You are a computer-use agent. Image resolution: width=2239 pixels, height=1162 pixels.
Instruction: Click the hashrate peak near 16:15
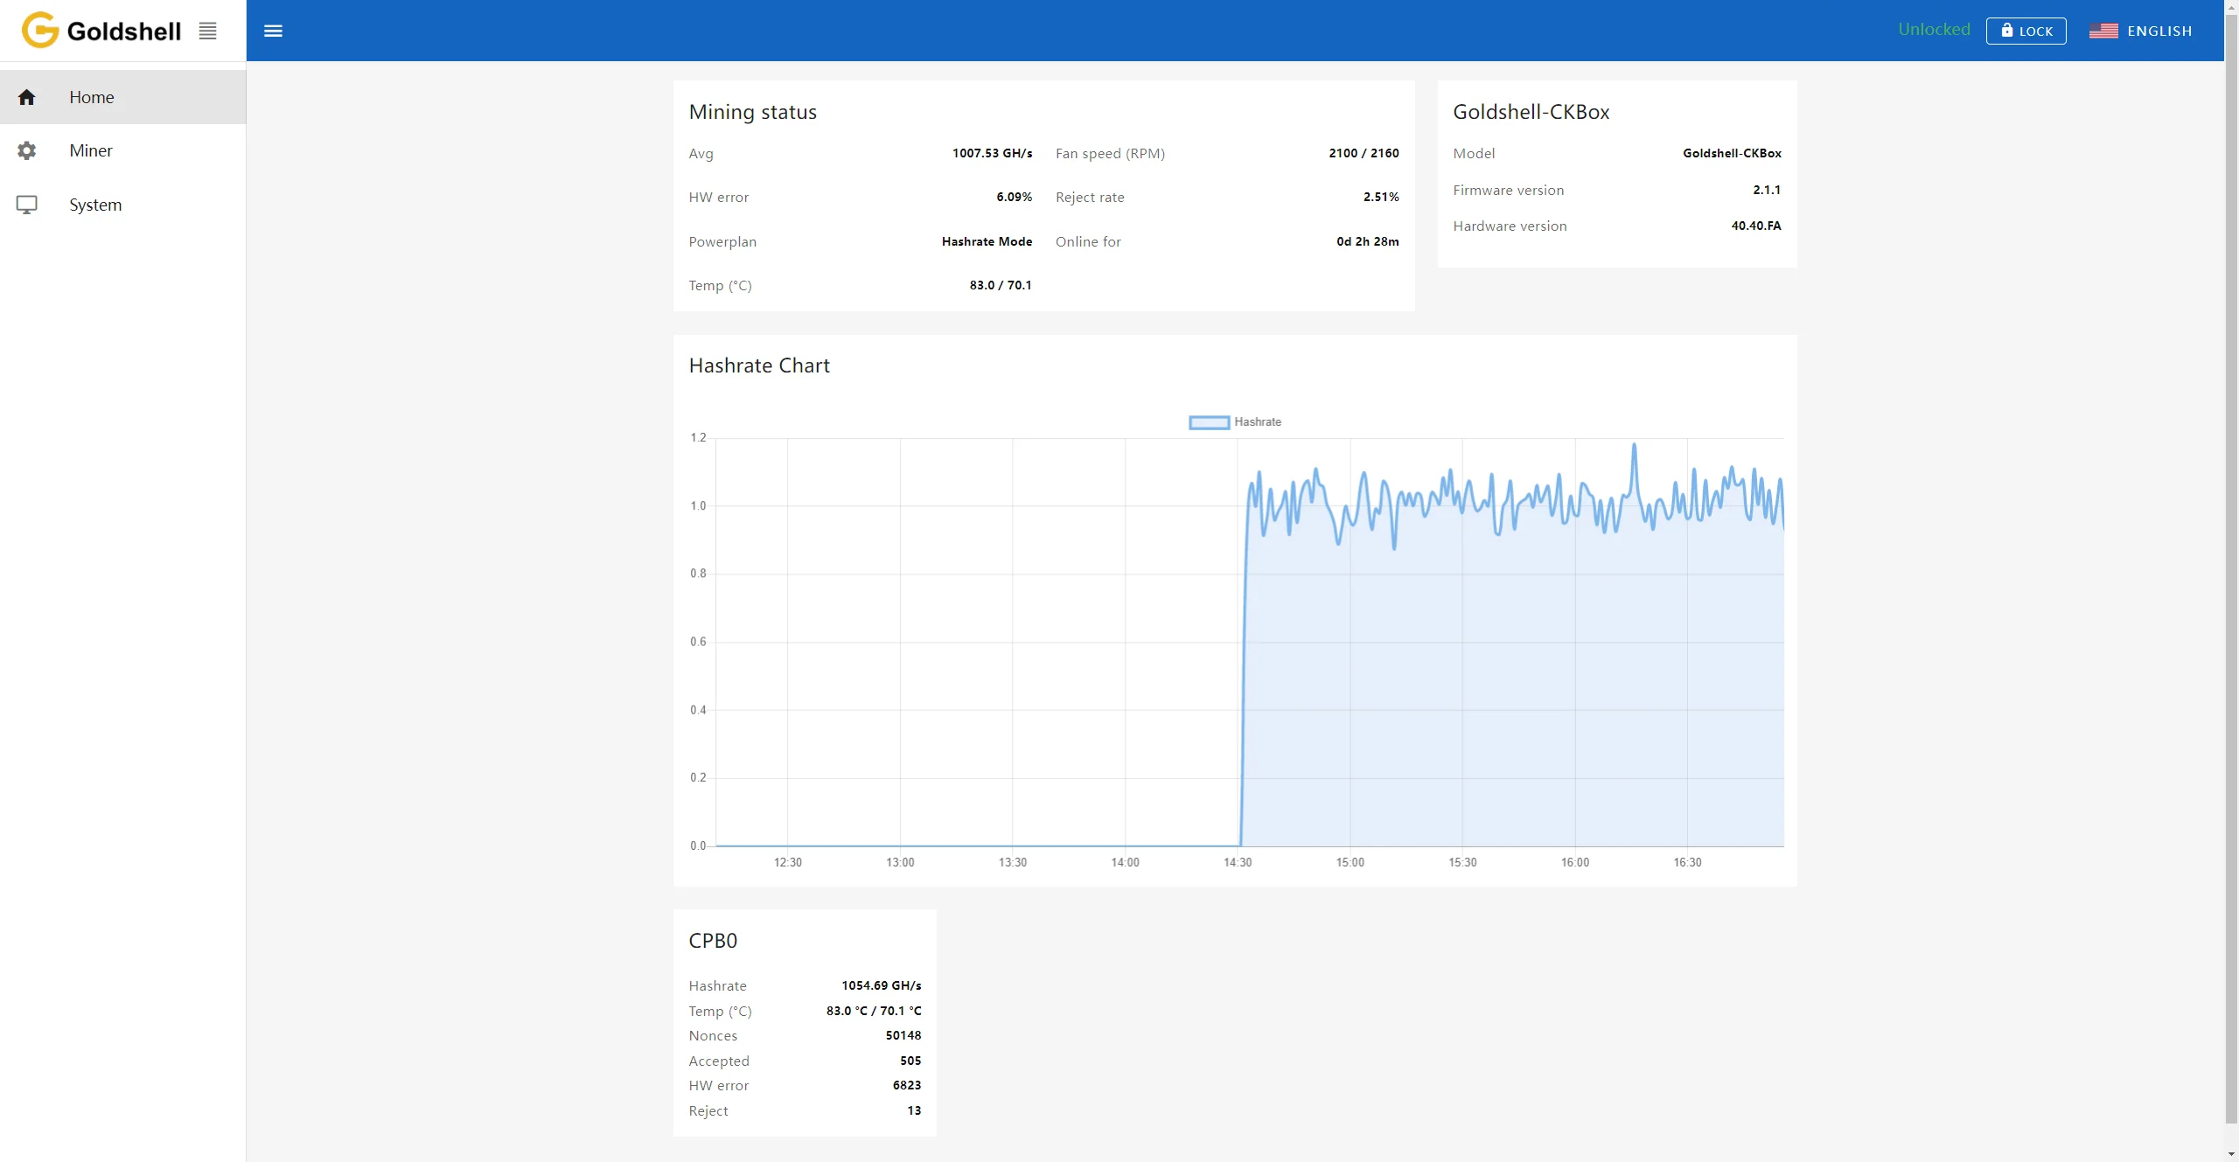(x=1634, y=446)
